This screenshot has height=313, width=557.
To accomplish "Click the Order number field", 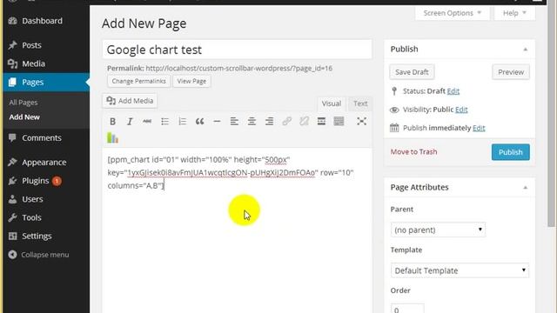I will click(x=407, y=310).
